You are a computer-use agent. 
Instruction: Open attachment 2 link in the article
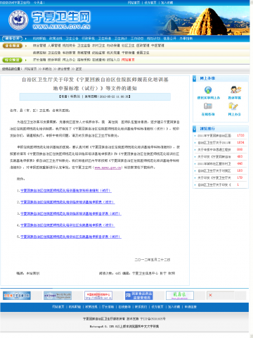click(67, 202)
